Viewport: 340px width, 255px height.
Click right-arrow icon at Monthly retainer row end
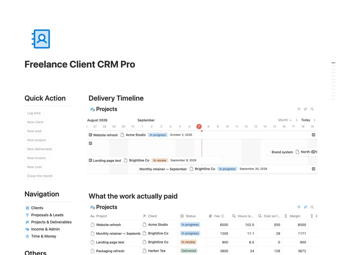314,169
